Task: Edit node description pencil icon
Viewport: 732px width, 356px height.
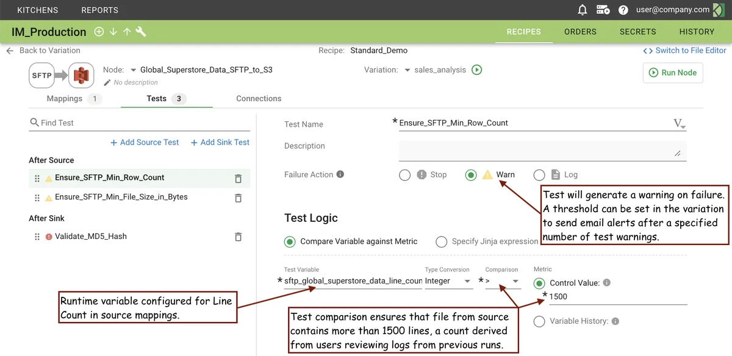Action: click(x=107, y=82)
